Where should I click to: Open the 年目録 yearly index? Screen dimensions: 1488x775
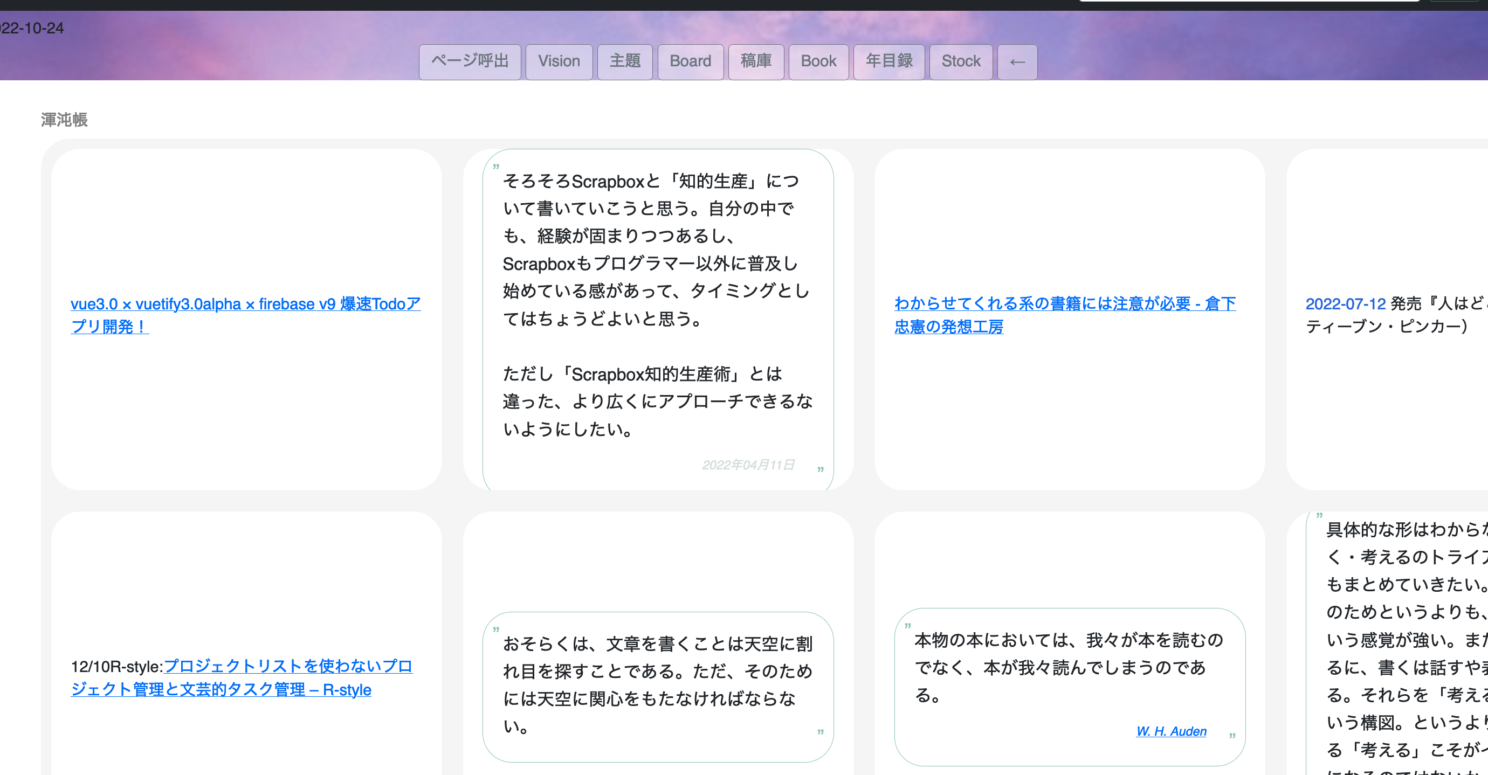point(888,61)
